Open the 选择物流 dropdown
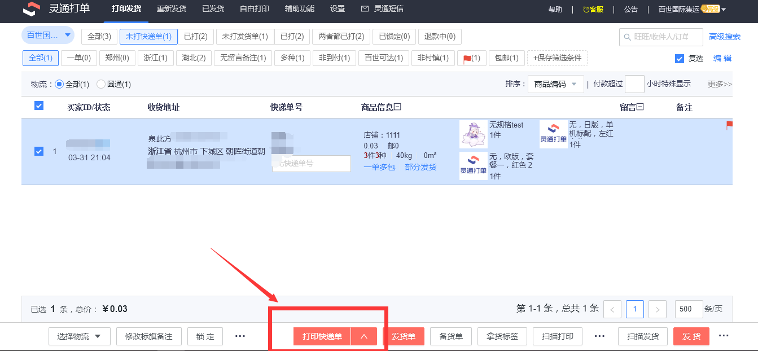 [80, 336]
